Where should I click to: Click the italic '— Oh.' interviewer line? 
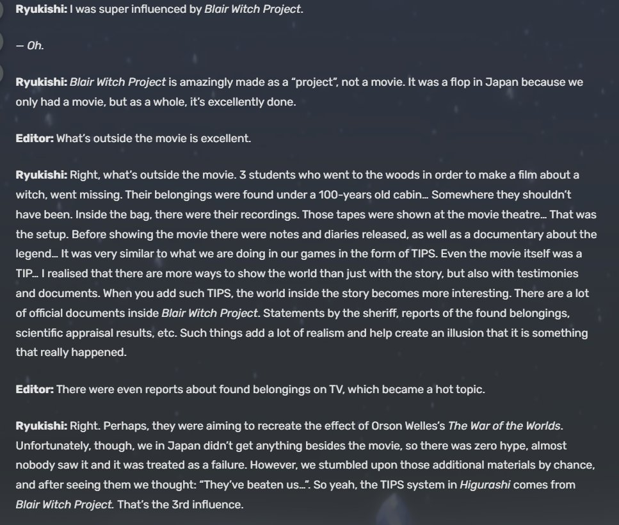[29, 46]
